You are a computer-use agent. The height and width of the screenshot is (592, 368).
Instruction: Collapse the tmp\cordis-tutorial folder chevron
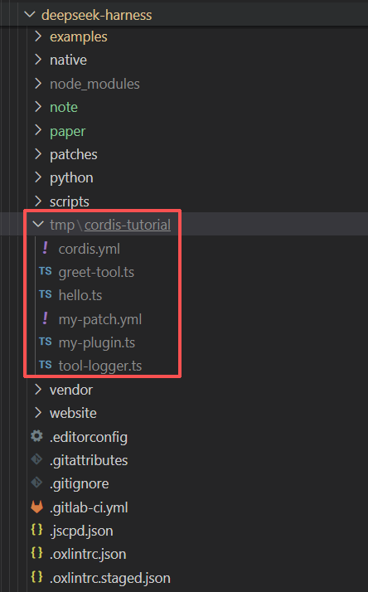(x=38, y=224)
